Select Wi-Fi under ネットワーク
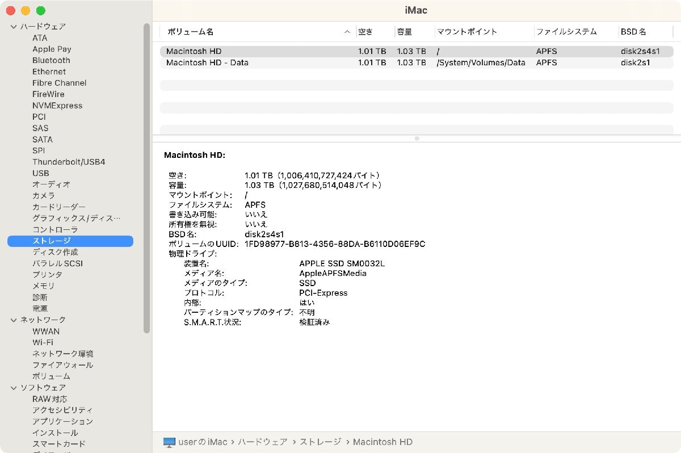Screen dimensions: 681x453 [x=43, y=342]
